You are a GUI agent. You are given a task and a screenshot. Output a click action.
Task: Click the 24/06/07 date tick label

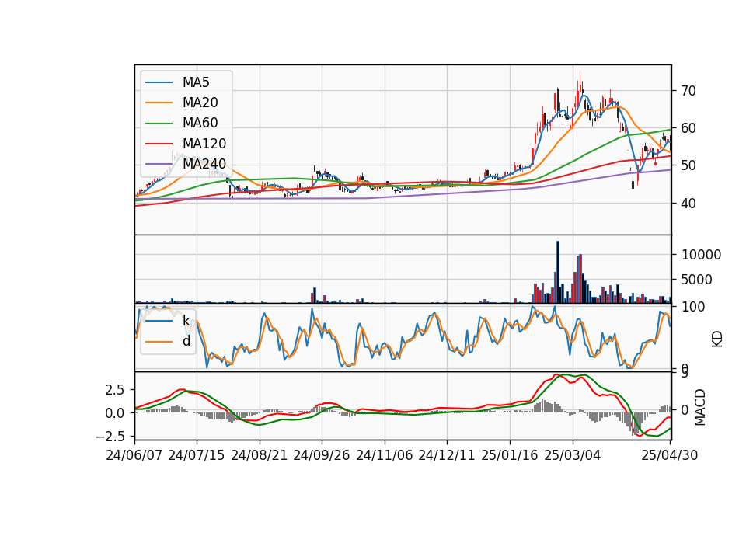coord(134,456)
